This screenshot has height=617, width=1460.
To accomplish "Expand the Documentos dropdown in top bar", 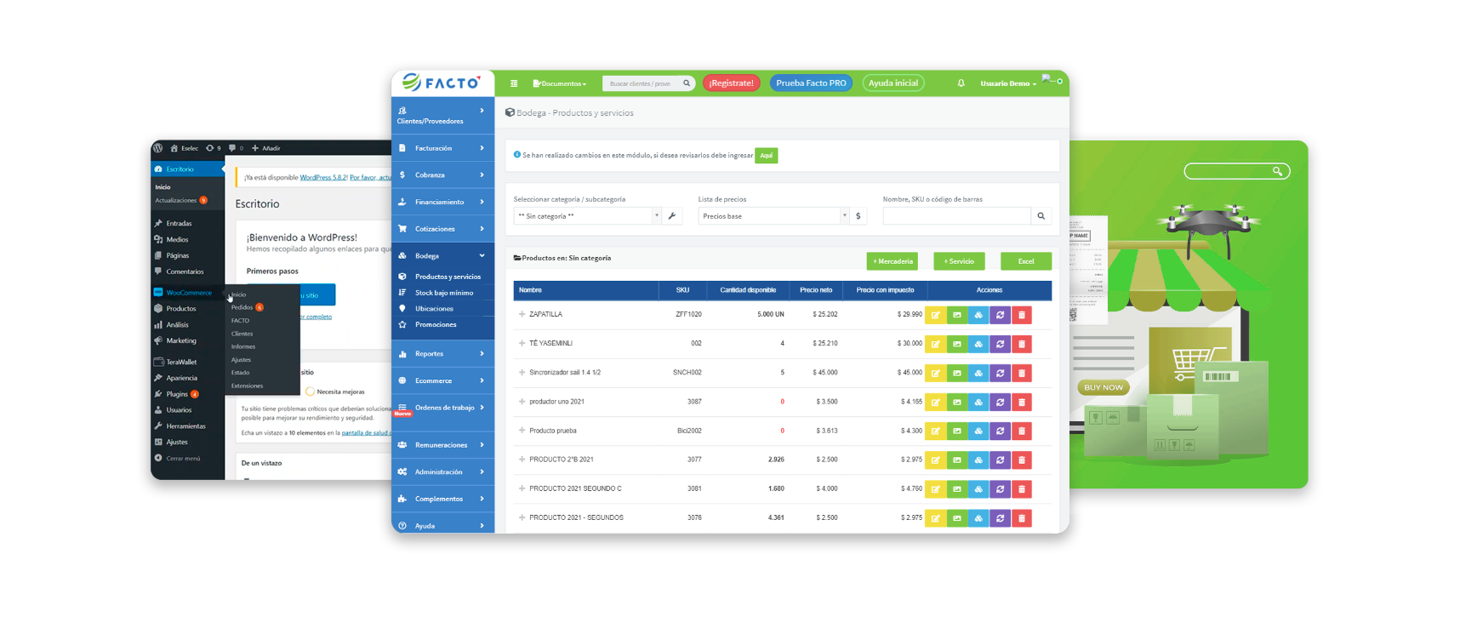I will click(560, 83).
